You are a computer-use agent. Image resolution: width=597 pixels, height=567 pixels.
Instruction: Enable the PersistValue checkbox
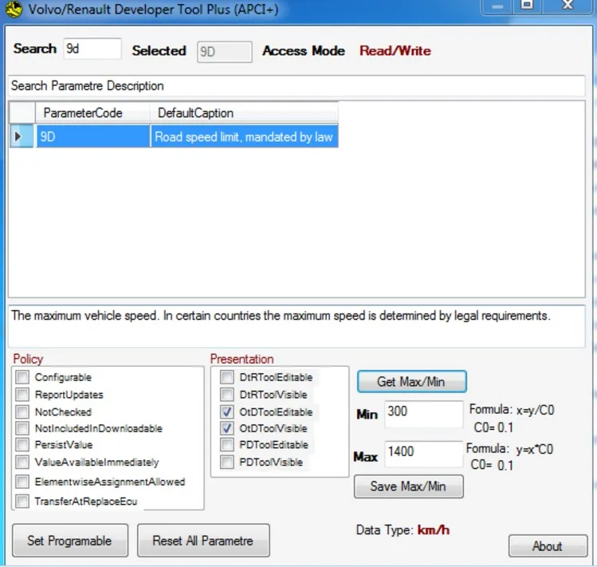coord(22,445)
